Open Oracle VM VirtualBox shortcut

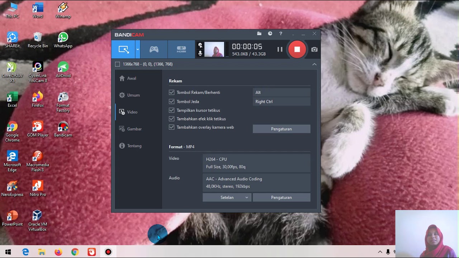pos(38,221)
